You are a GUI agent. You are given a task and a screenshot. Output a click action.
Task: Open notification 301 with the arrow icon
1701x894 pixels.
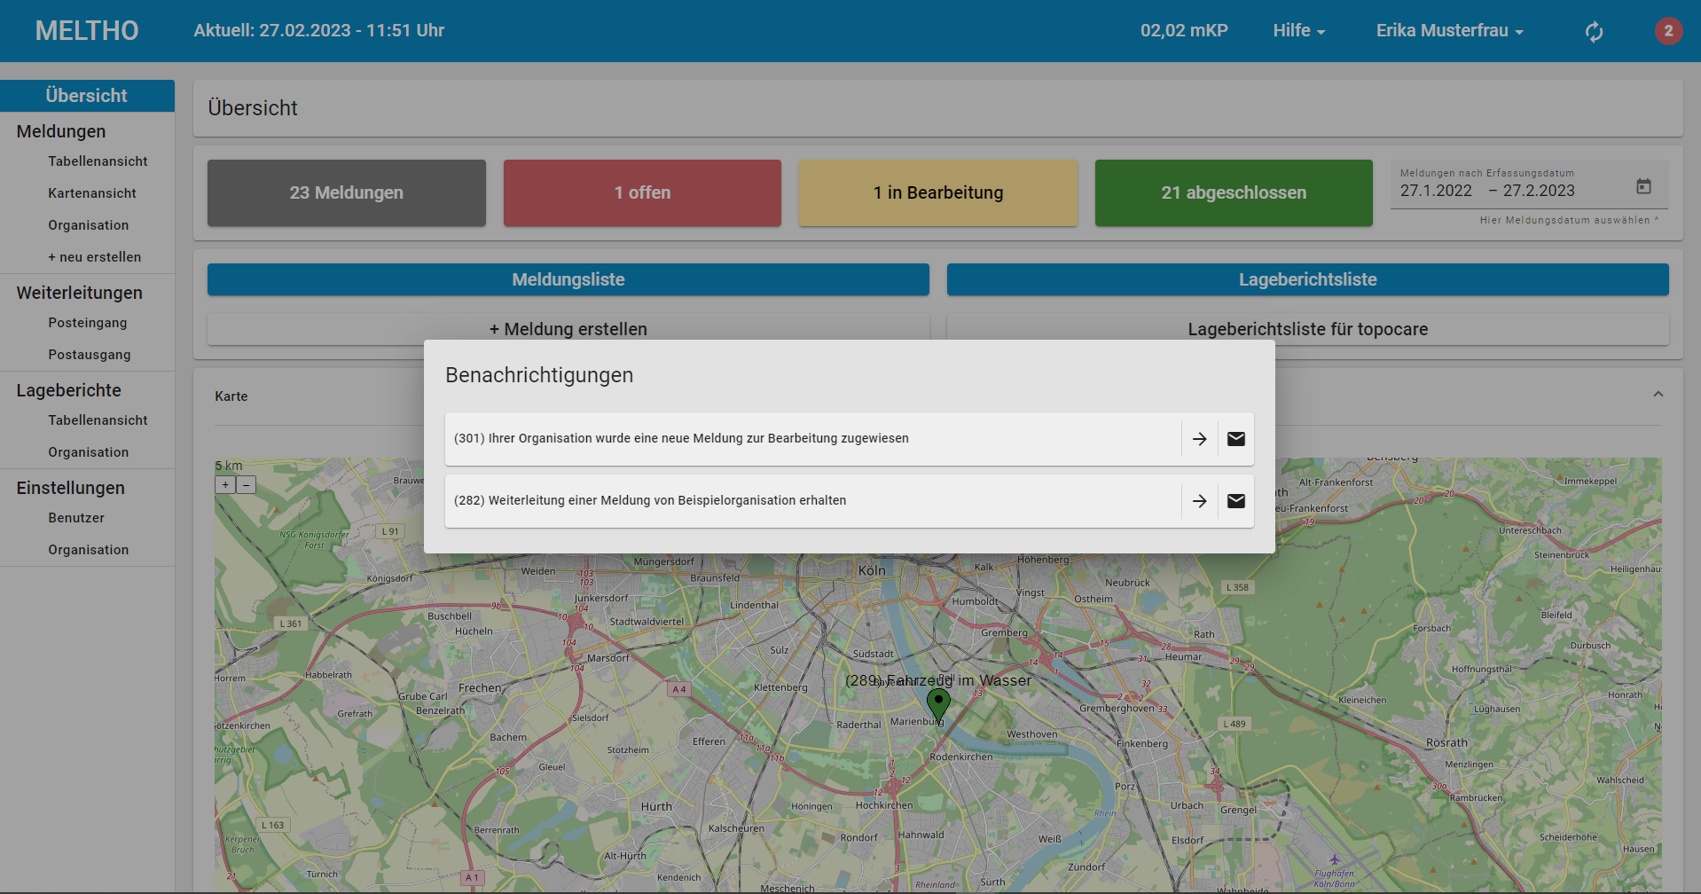pyautogui.click(x=1199, y=439)
